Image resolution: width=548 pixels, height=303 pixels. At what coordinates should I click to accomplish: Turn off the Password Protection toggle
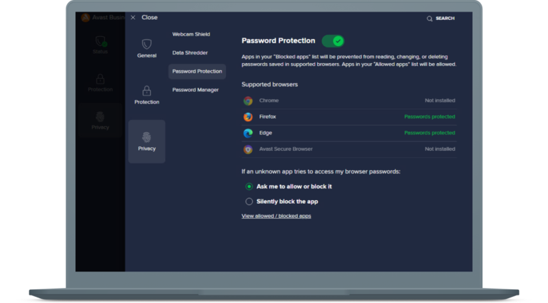tap(333, 41)
